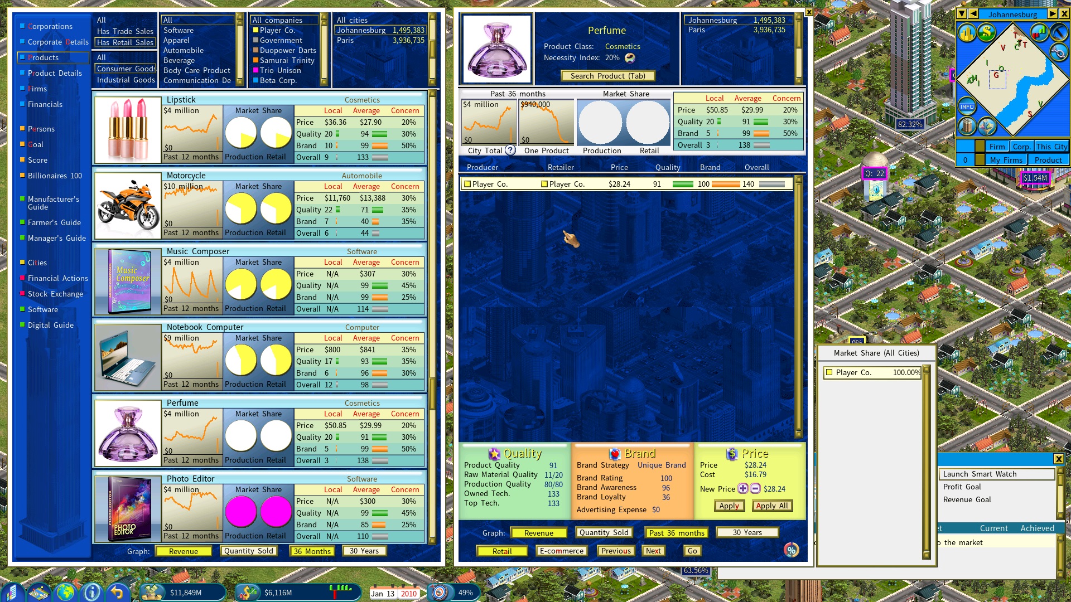Select Retail view in detail window
Screen dimensions: 1071x602
(502, 551)
